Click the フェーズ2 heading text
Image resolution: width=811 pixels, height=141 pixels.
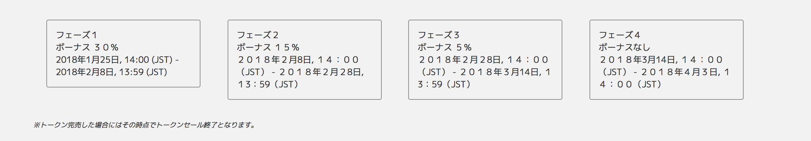pyautogui.click(x=258, y=35)
